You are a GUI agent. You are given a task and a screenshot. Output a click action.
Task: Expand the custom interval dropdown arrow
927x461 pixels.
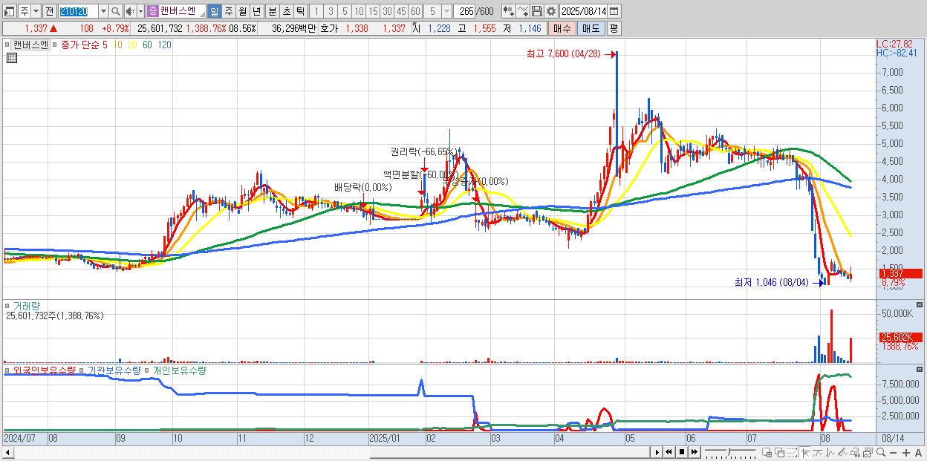coord(446,11)
